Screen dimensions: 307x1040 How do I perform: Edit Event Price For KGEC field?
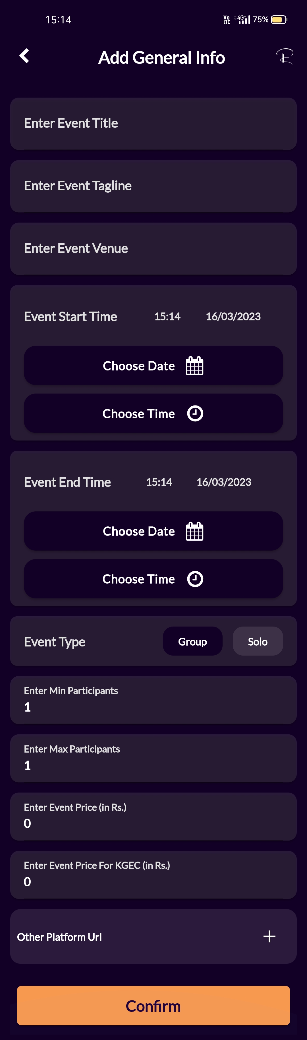pos(153,874)
